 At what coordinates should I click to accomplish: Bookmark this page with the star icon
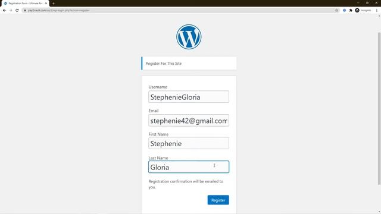[x=336, y=11]
